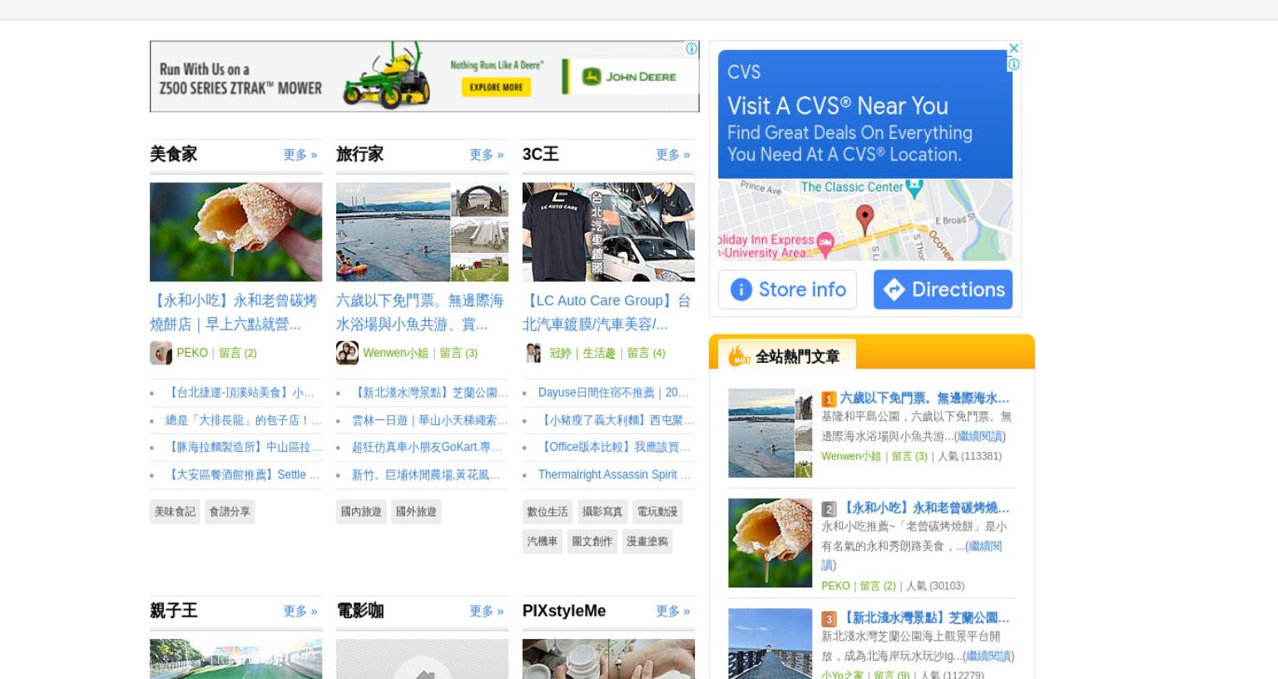Viewport: 1278px width, 679px height.
Task: Open the 美食家 section heading
Action: (x=174, y=154)
